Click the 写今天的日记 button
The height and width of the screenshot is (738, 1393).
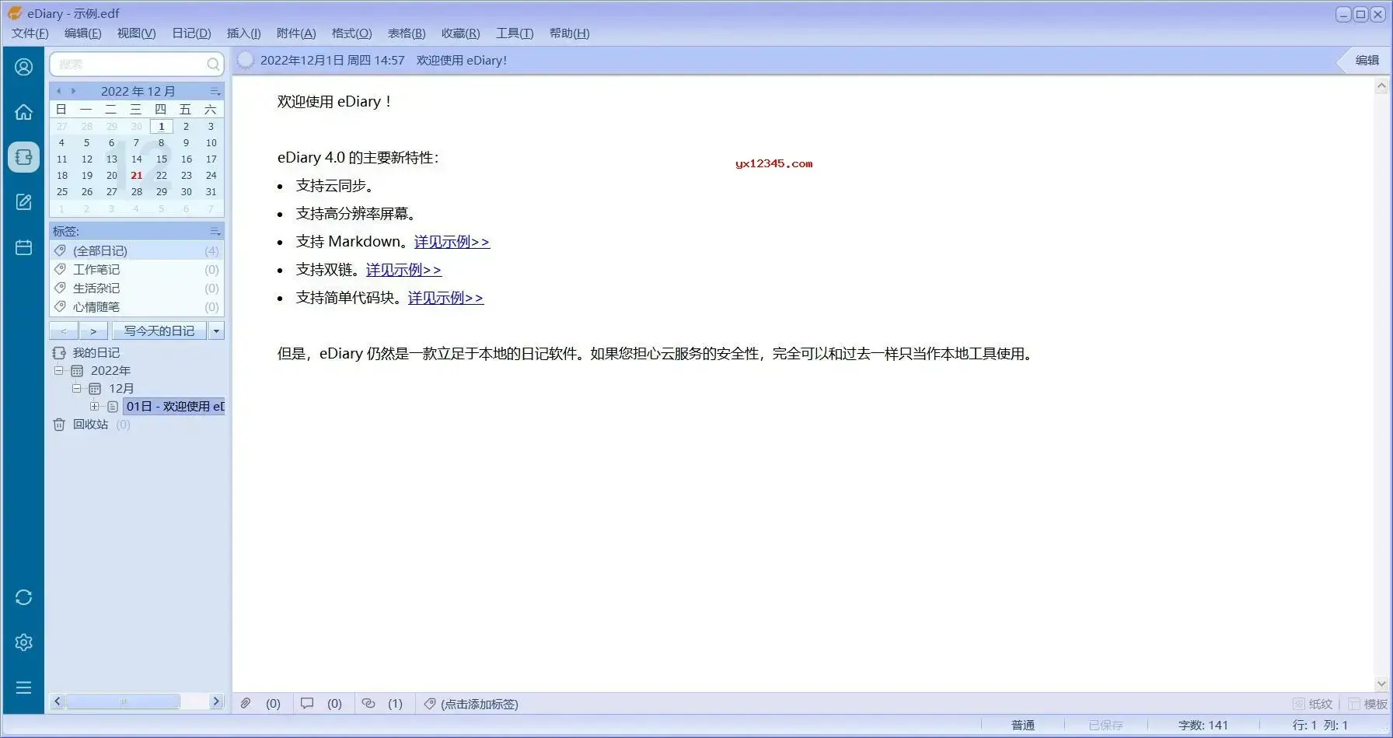pyautogui.click(x=159, y=331)
